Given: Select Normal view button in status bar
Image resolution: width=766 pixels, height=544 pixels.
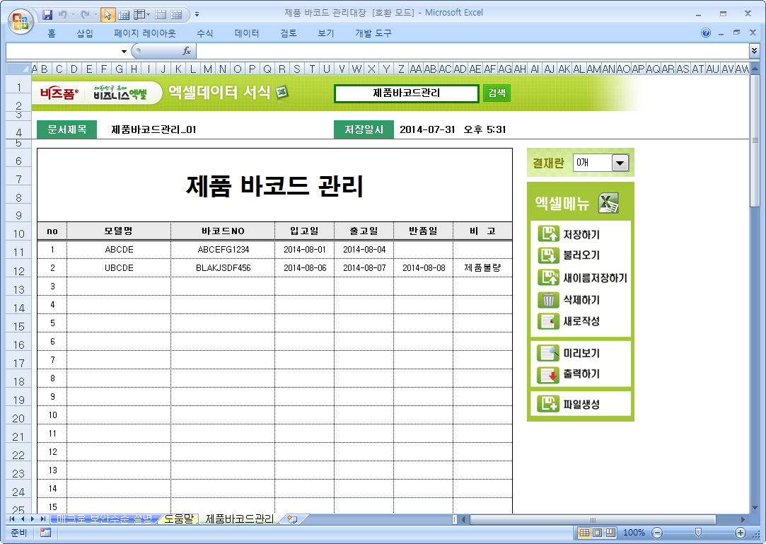Looking at the screenshot, I should point(584,533).
